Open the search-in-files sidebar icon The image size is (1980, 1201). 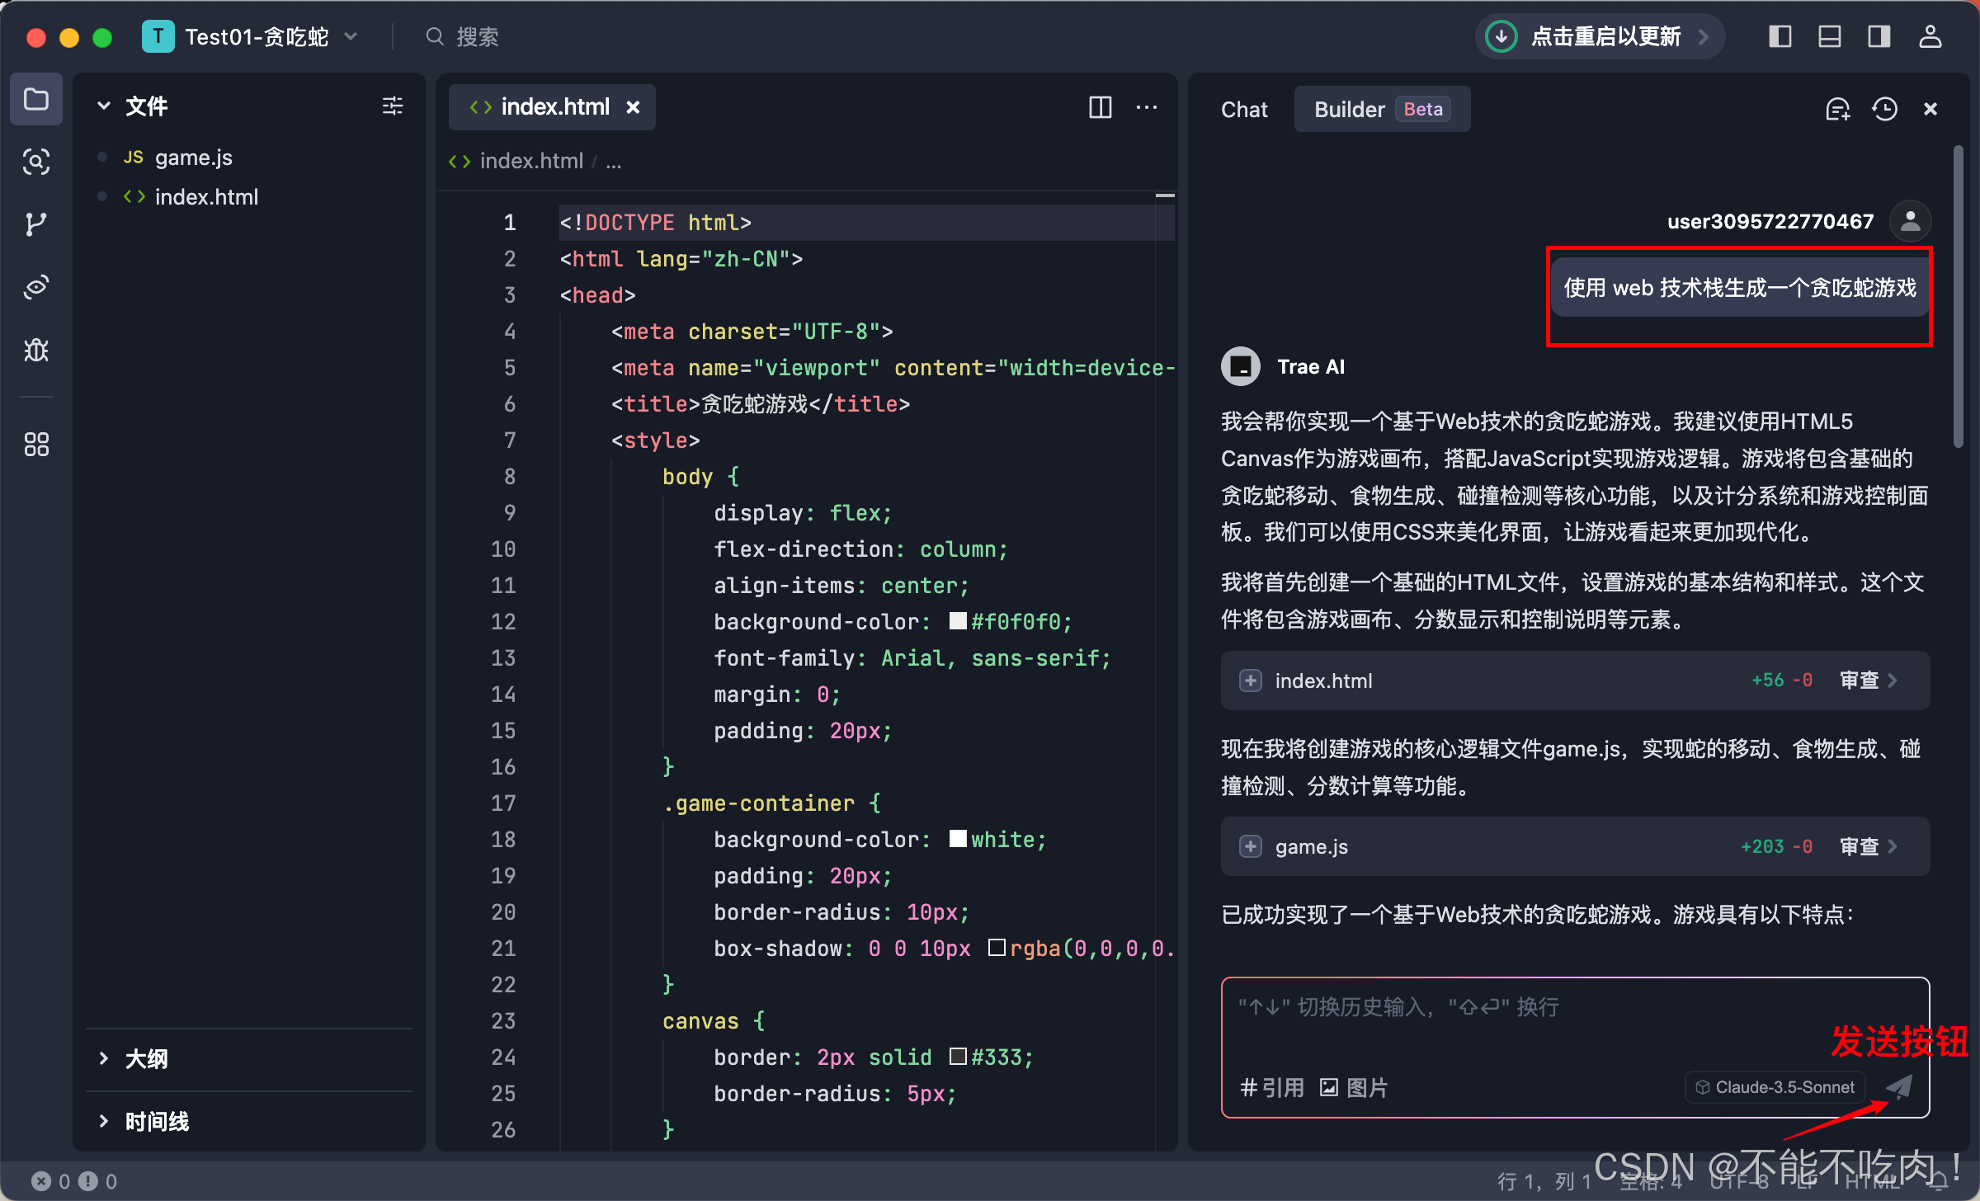pyautogui.click(x=35, y=162)
